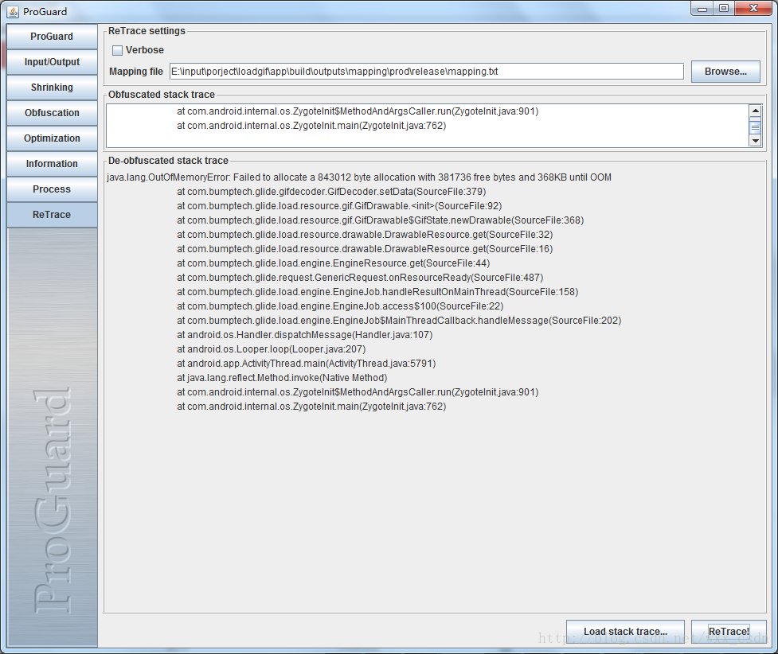Click the EngineJob.access$100 line

(340, 307)
